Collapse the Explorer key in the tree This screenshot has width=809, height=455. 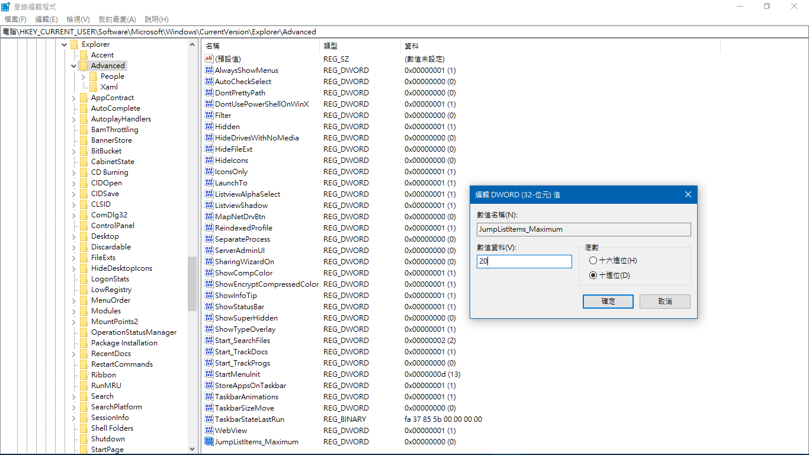click(x=65, y=44)
